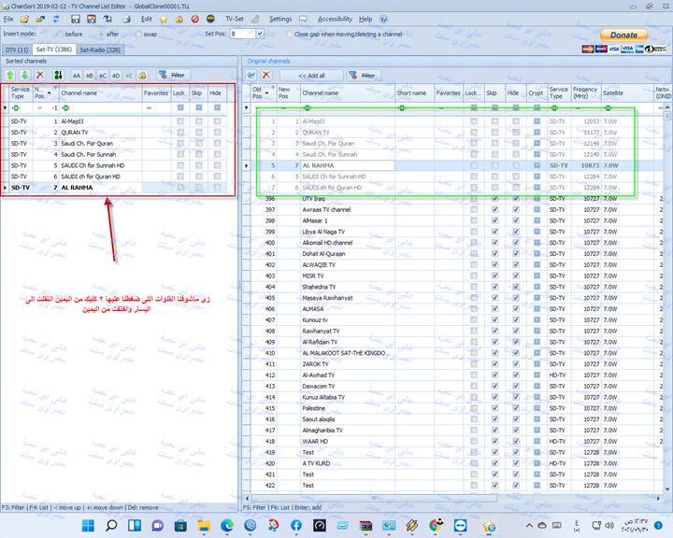Click the speech bubble icon beside Settings

point(304,20)
